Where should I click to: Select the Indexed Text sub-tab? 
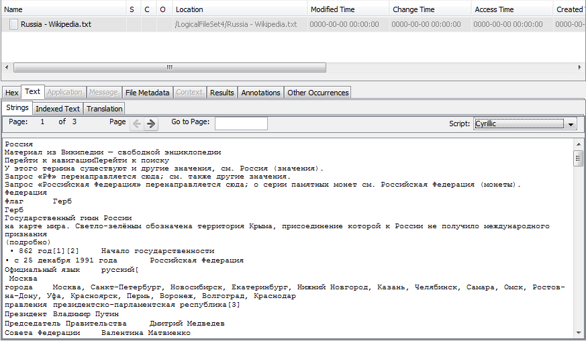coord(58,109)
